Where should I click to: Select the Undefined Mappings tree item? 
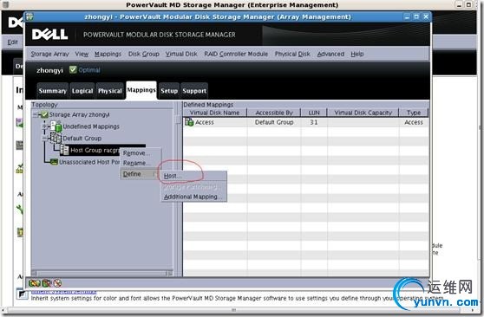coord(91,126)
